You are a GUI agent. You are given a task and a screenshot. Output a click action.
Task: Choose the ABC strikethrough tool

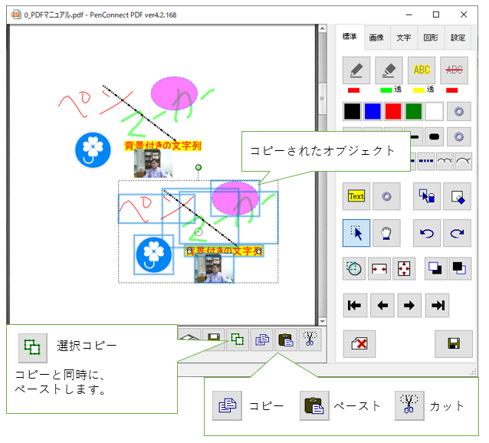[454, 70]
